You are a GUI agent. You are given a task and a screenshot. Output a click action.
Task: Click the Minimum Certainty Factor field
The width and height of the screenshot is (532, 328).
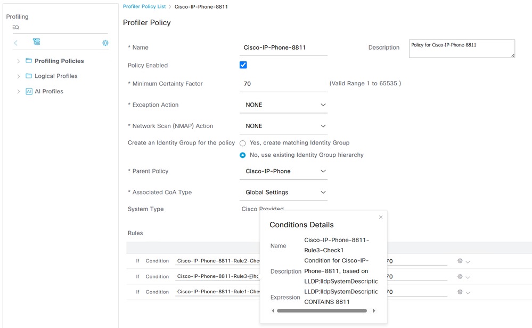283,84
